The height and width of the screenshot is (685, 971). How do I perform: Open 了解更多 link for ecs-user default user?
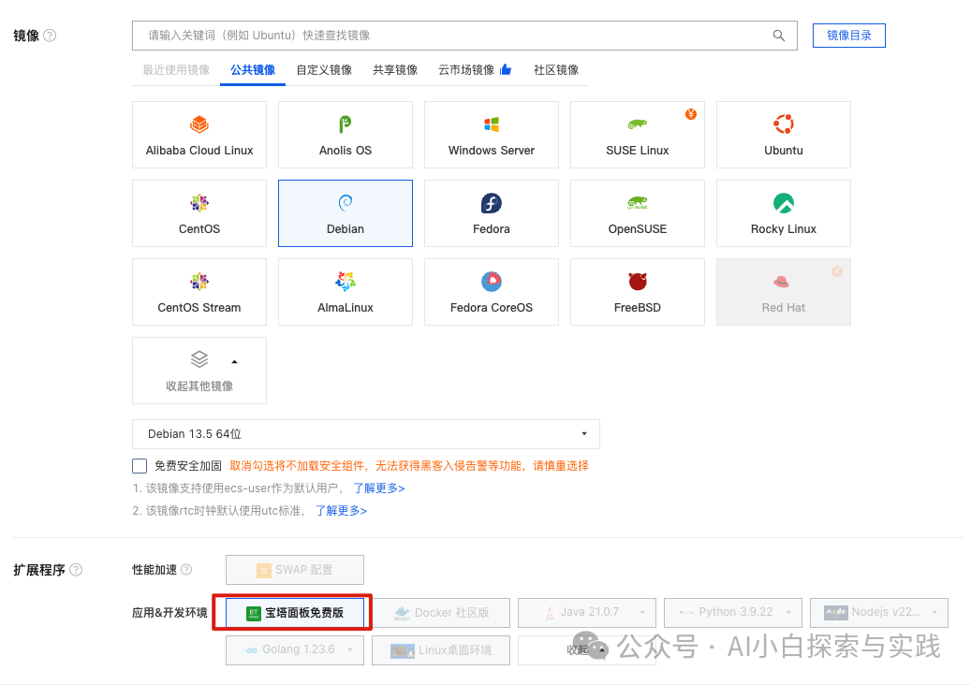[x=379, y=488]
